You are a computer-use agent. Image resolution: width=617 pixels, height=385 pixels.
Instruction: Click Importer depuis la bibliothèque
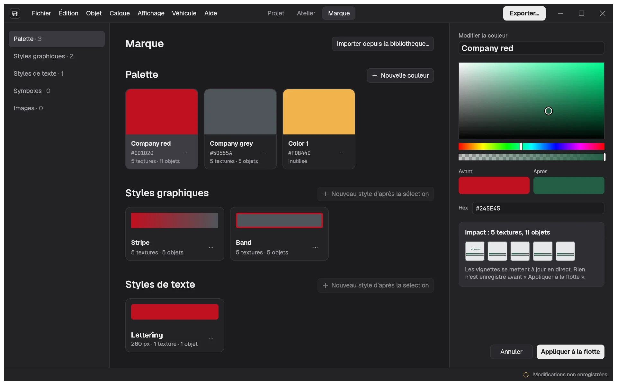click(x=383, y=44)
